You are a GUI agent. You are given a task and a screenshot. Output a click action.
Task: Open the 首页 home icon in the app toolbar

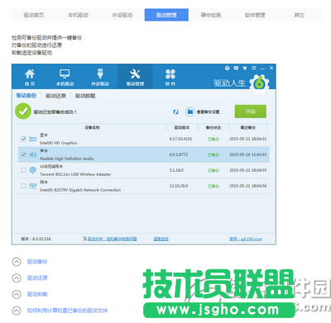[x=30, y=74]
